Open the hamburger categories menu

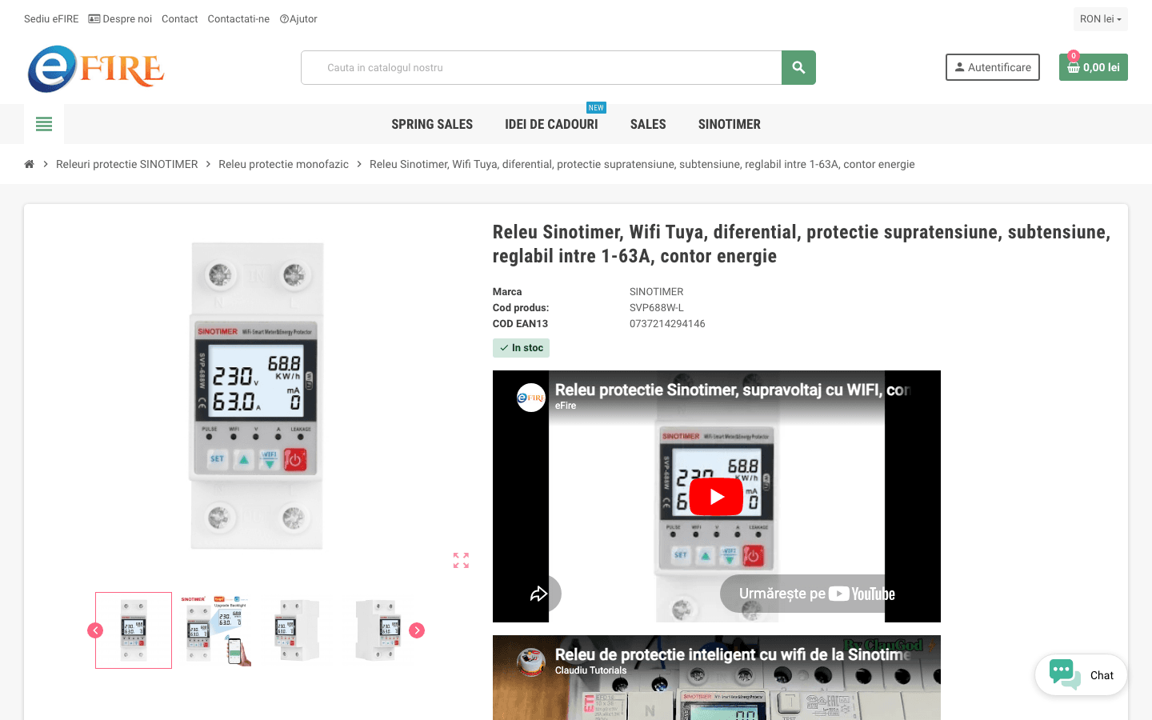click(44, 124)
